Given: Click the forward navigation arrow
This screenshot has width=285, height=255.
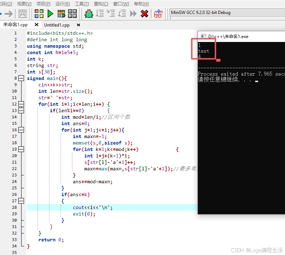Looking at the screenshot, I should coord(9,14).
